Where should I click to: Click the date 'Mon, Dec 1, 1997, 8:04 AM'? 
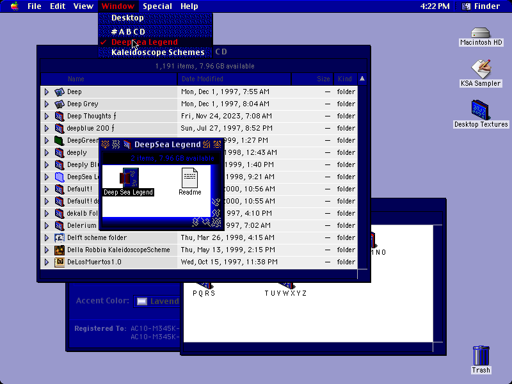[x=225, y=104]
